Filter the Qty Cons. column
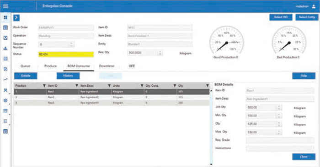The width and height of the screenshot is (320, 167). [175, 86]
